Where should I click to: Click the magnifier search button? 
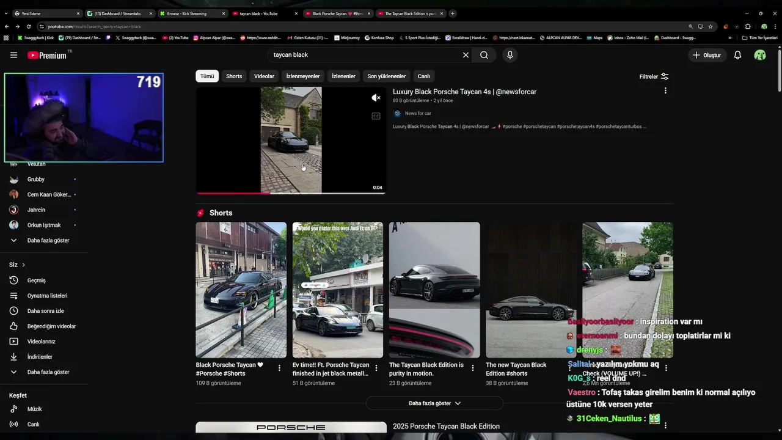(x=484, y=55)
